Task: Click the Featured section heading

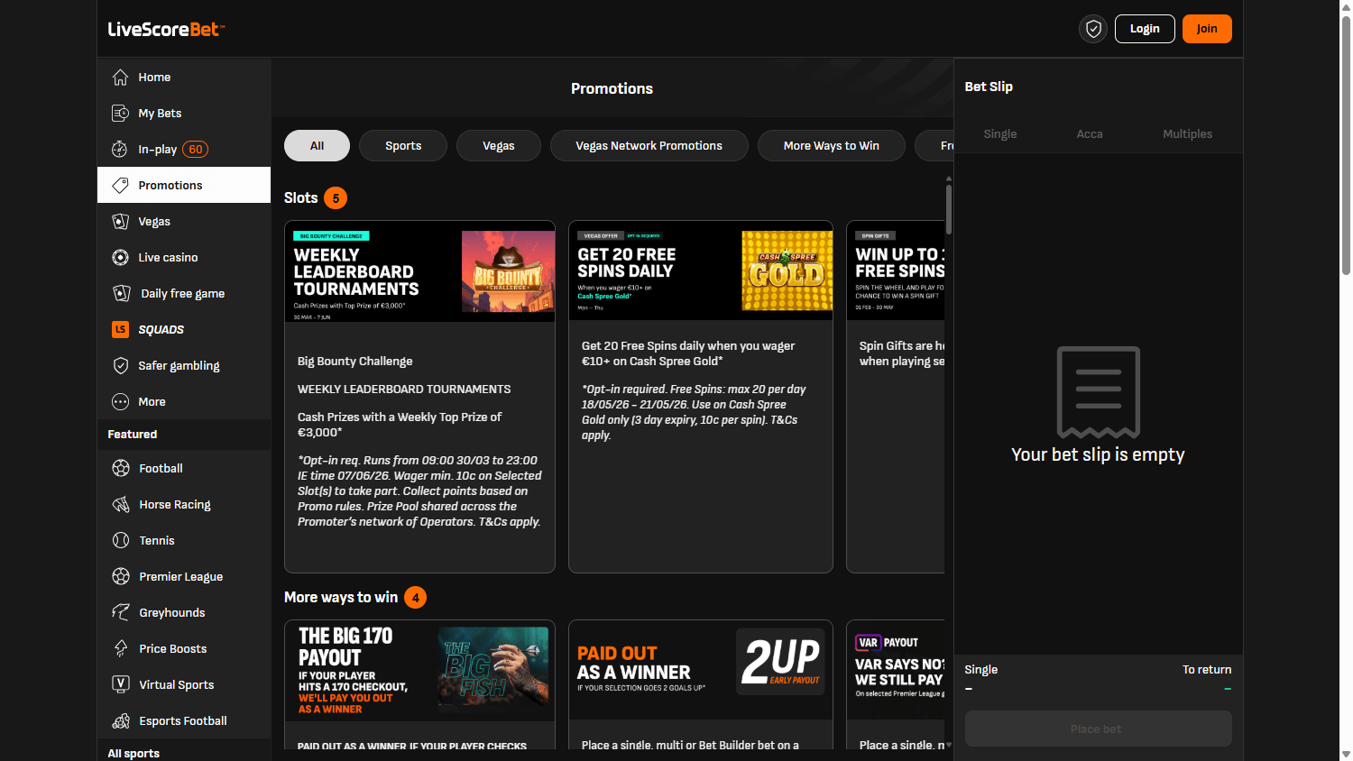Action: 133,434
